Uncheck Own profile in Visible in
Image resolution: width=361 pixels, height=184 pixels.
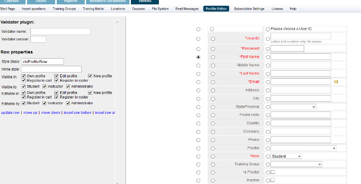pyautogui.click(x=23, y=76)
